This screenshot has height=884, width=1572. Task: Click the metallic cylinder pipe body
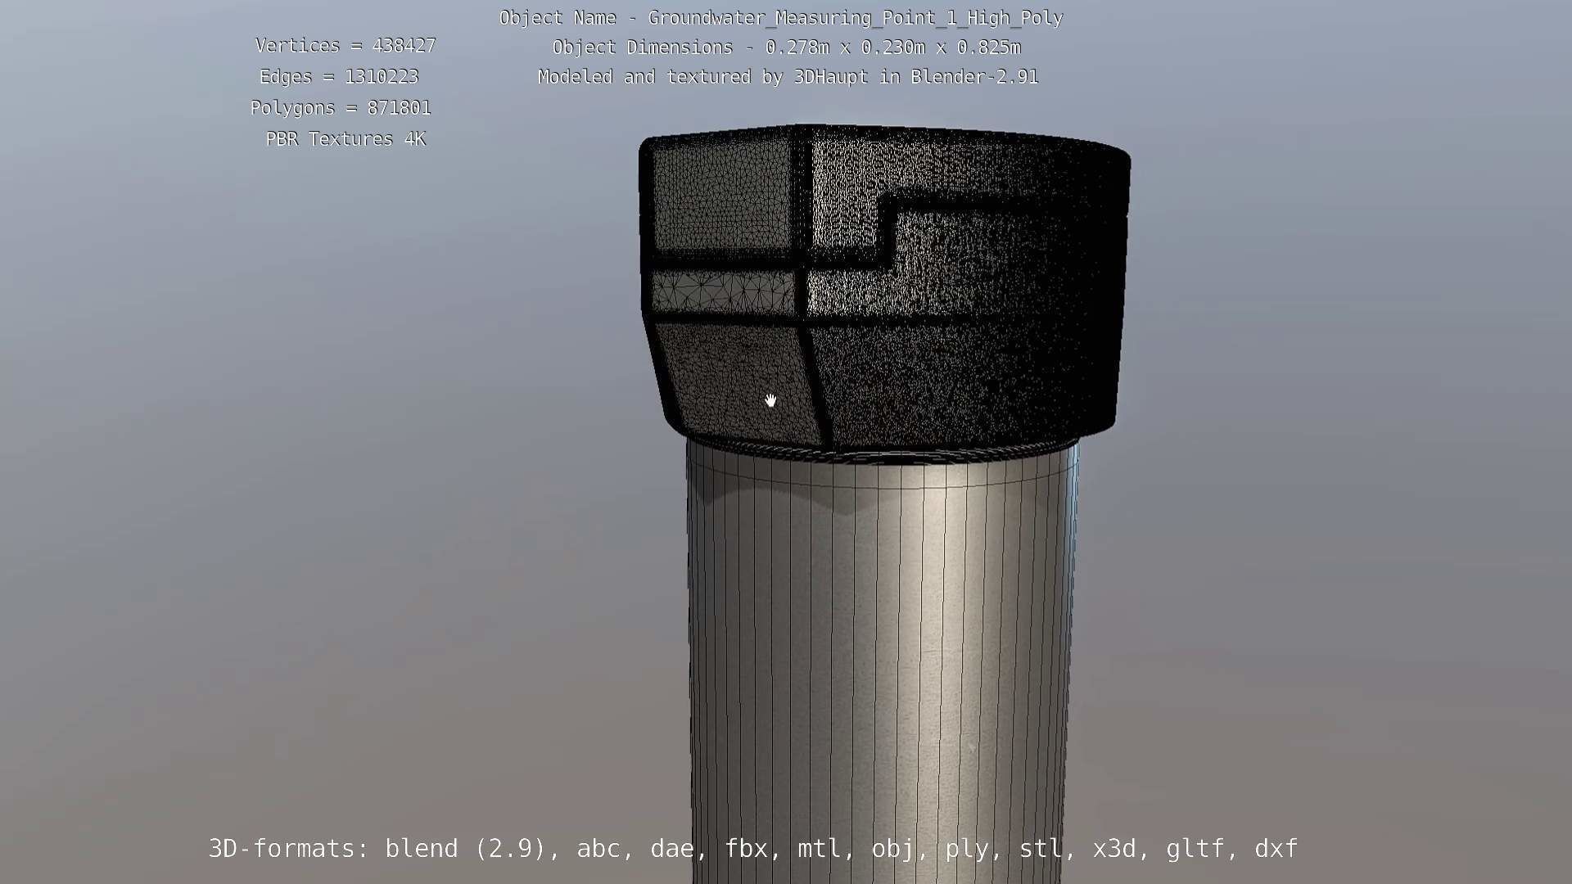pos(883,663)
